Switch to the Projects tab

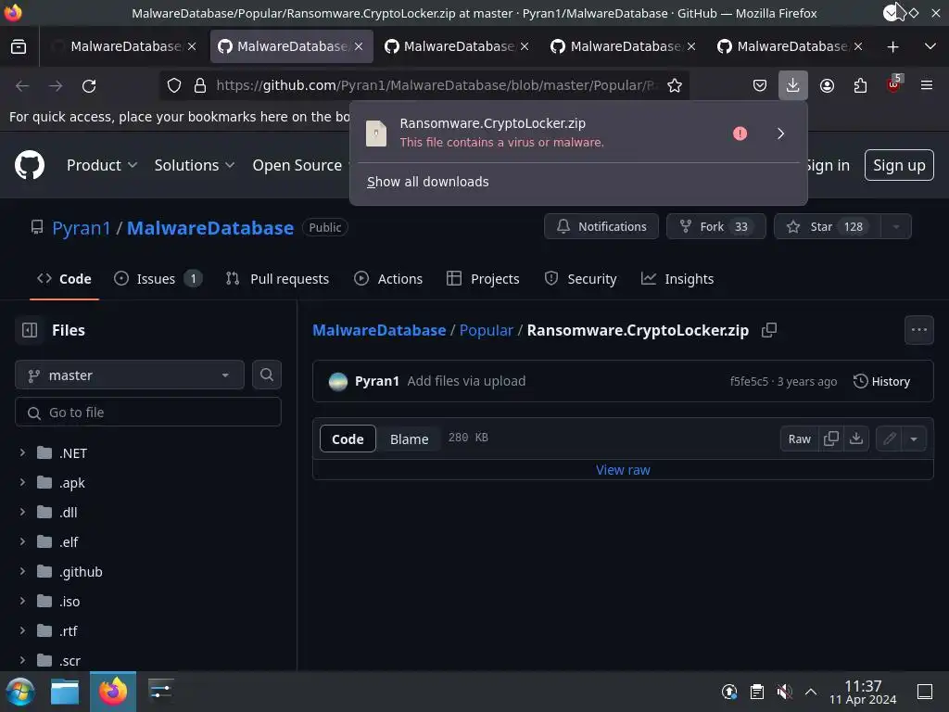(x=483, y=278)
